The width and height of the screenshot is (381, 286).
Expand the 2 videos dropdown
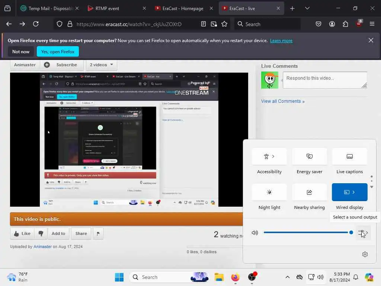click(x=102, y=65)
